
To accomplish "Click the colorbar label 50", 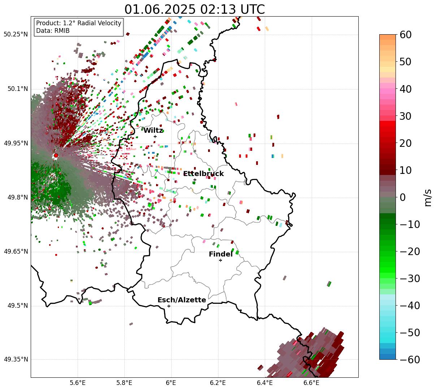I will (405, 62).
